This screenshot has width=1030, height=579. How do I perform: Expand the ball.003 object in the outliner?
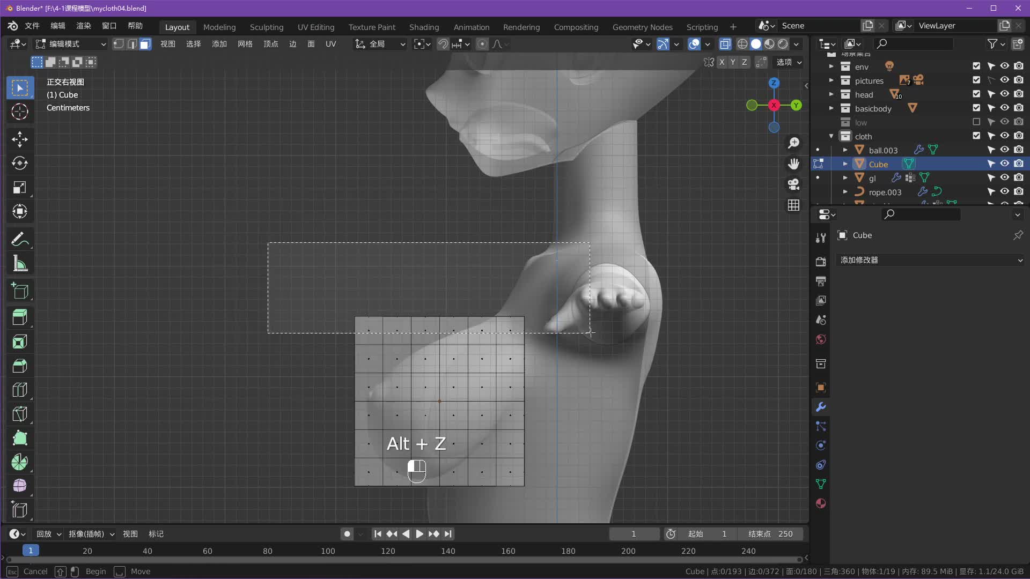point(845,150)
